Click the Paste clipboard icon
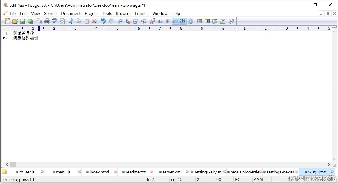338x184 pixels. 87,21
